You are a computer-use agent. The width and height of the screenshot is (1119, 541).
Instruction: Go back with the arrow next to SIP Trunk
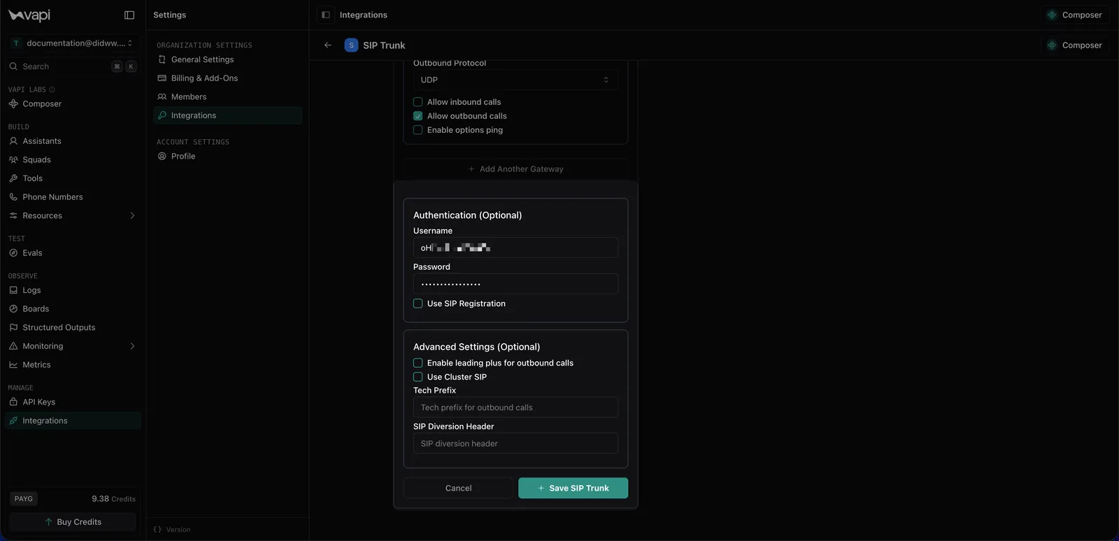pos(328,45)
